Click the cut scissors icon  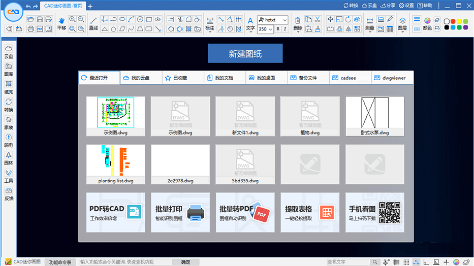point(317,19)
